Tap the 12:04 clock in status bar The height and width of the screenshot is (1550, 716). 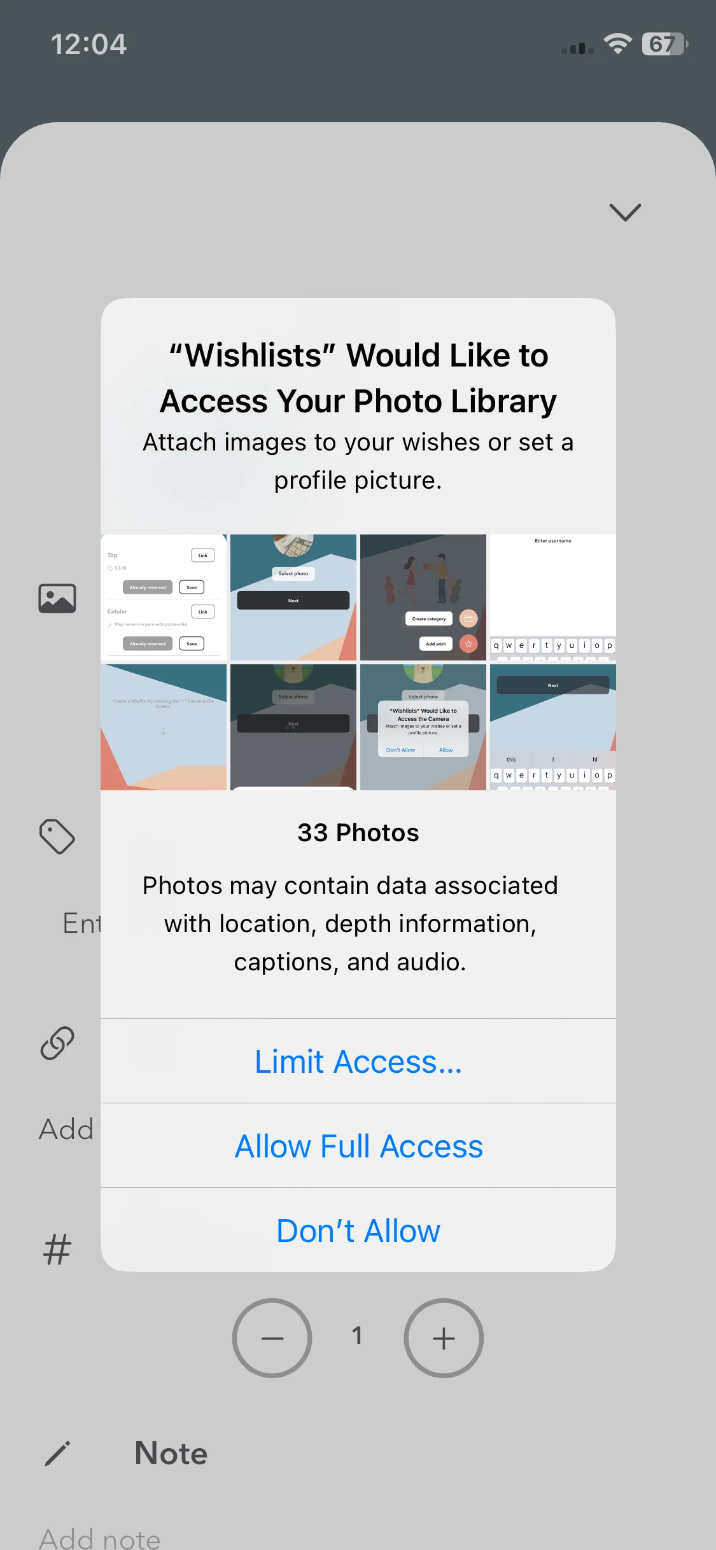89,45
